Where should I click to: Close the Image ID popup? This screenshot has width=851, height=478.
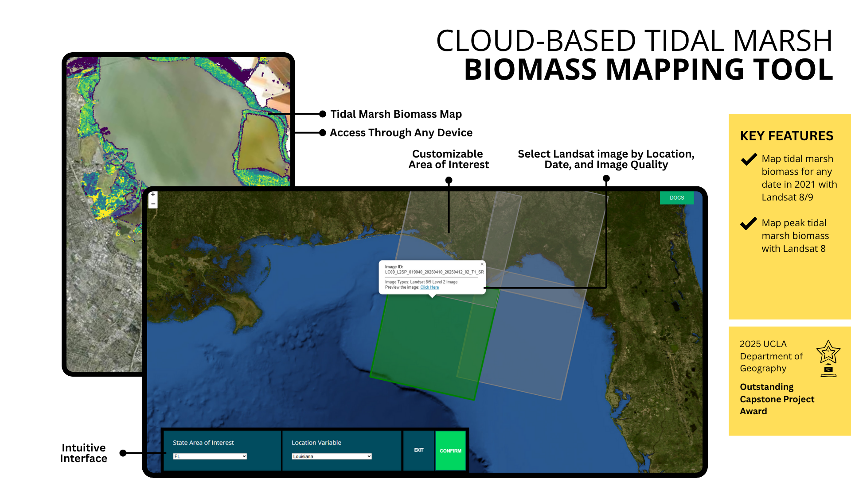tap(482, 264)
